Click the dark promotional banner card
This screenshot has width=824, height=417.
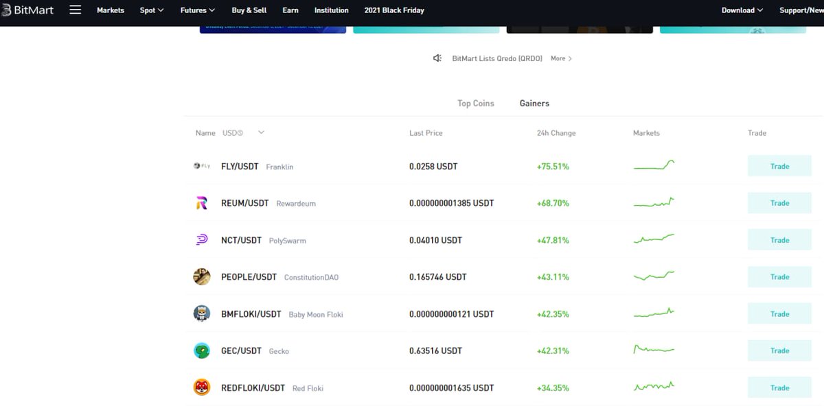click(x=580, y=29)
